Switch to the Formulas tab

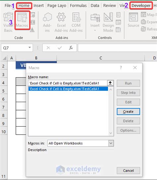[x=78, y=6]
